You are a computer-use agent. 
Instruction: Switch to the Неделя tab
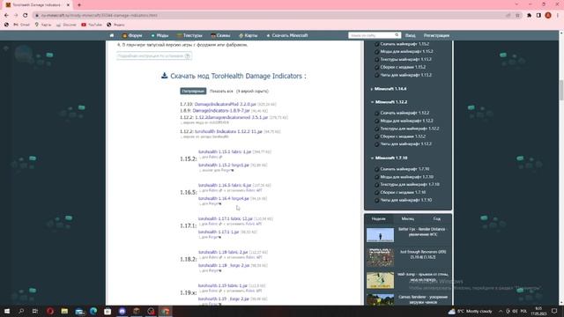(x=378, y=218)
